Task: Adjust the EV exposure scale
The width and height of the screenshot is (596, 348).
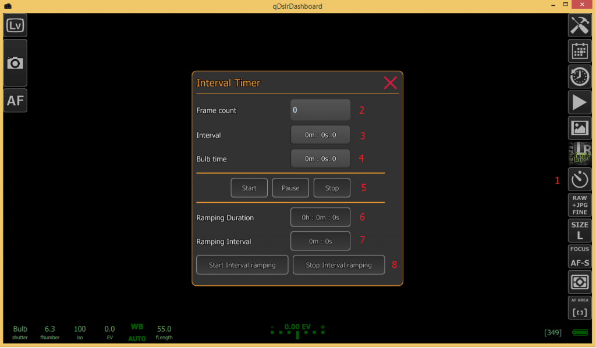Action: 297,330
